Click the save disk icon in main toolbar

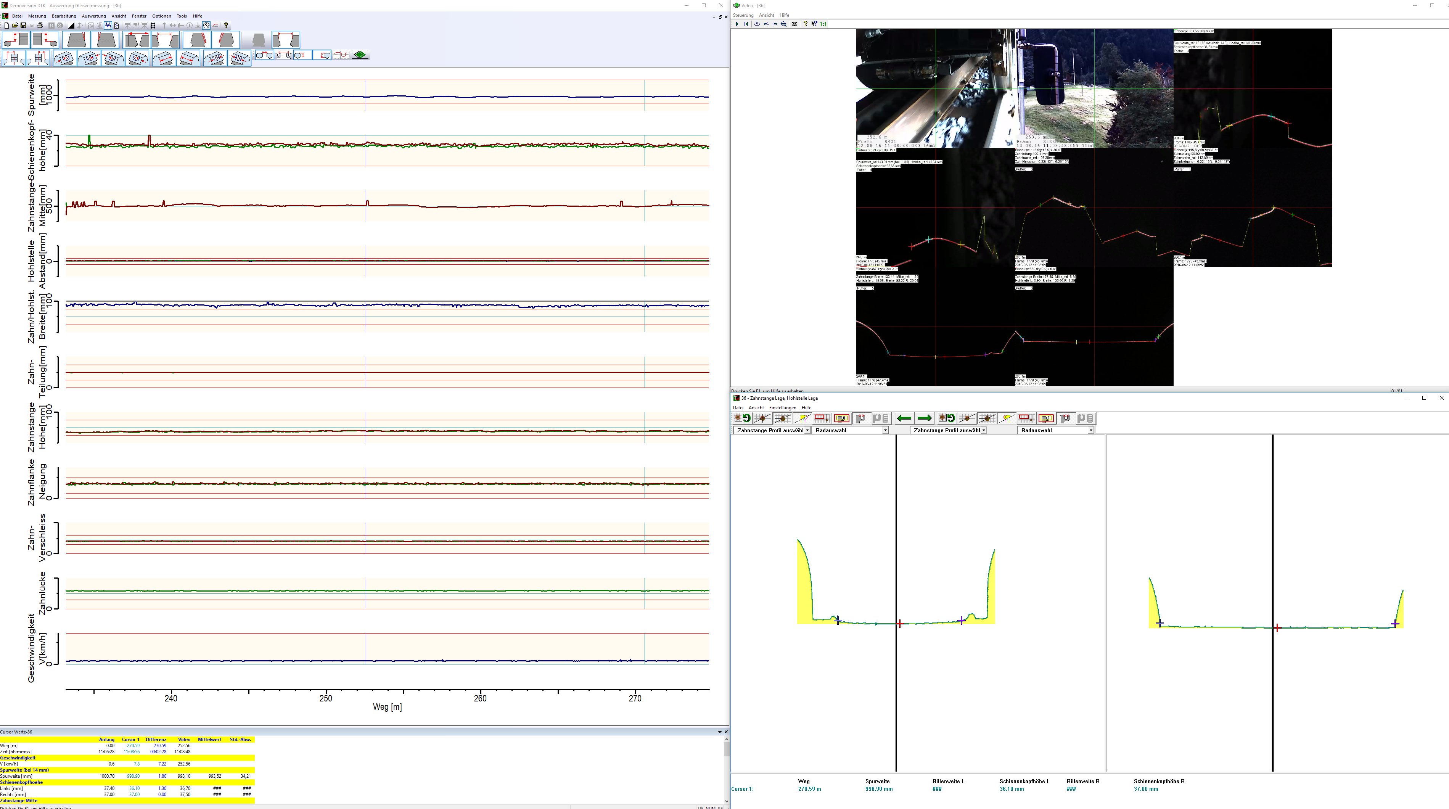23,25
